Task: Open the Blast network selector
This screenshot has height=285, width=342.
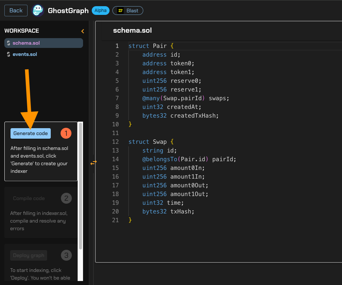Action: click(x=128, y=11)
